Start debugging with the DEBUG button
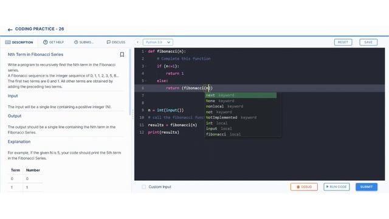This screenshot has width=389, height=219. [x=304, y=187]
